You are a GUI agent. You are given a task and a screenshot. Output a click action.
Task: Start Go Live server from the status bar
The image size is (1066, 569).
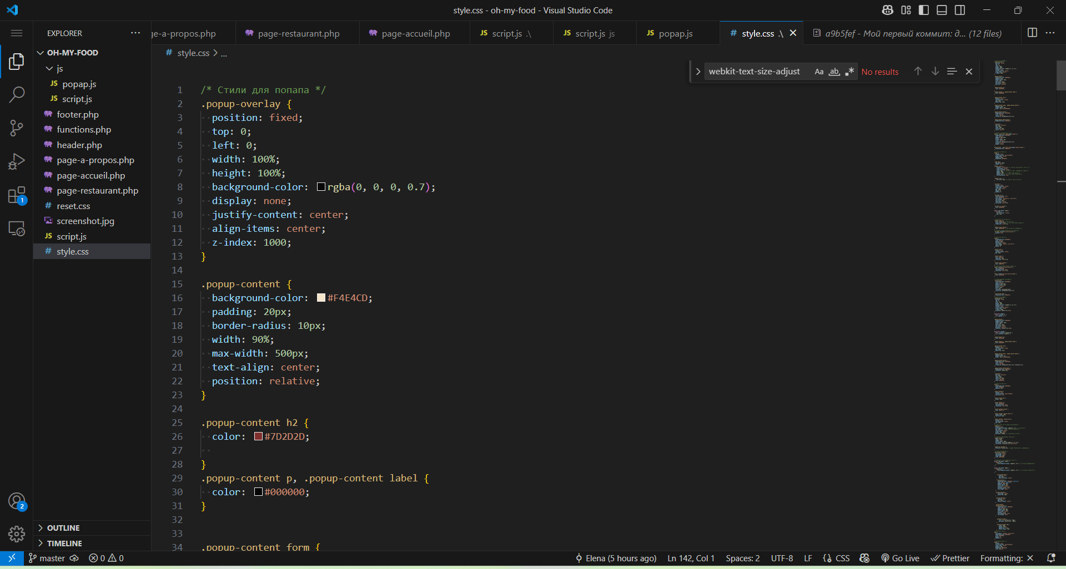pyautogui.click(x=901, y=558)
